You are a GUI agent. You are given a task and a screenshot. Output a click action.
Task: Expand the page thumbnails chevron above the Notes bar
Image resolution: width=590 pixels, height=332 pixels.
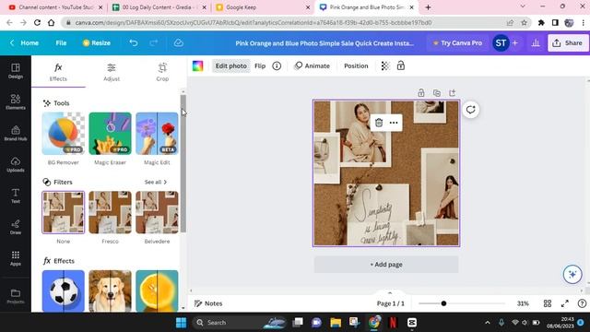[390, 292]
